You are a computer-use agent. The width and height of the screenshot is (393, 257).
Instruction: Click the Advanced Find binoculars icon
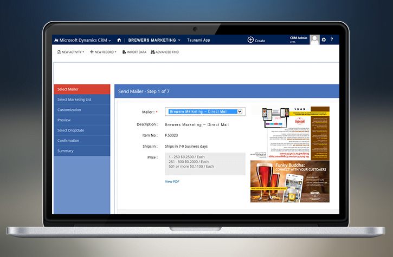pyautogui.click(x=153, y=52)
